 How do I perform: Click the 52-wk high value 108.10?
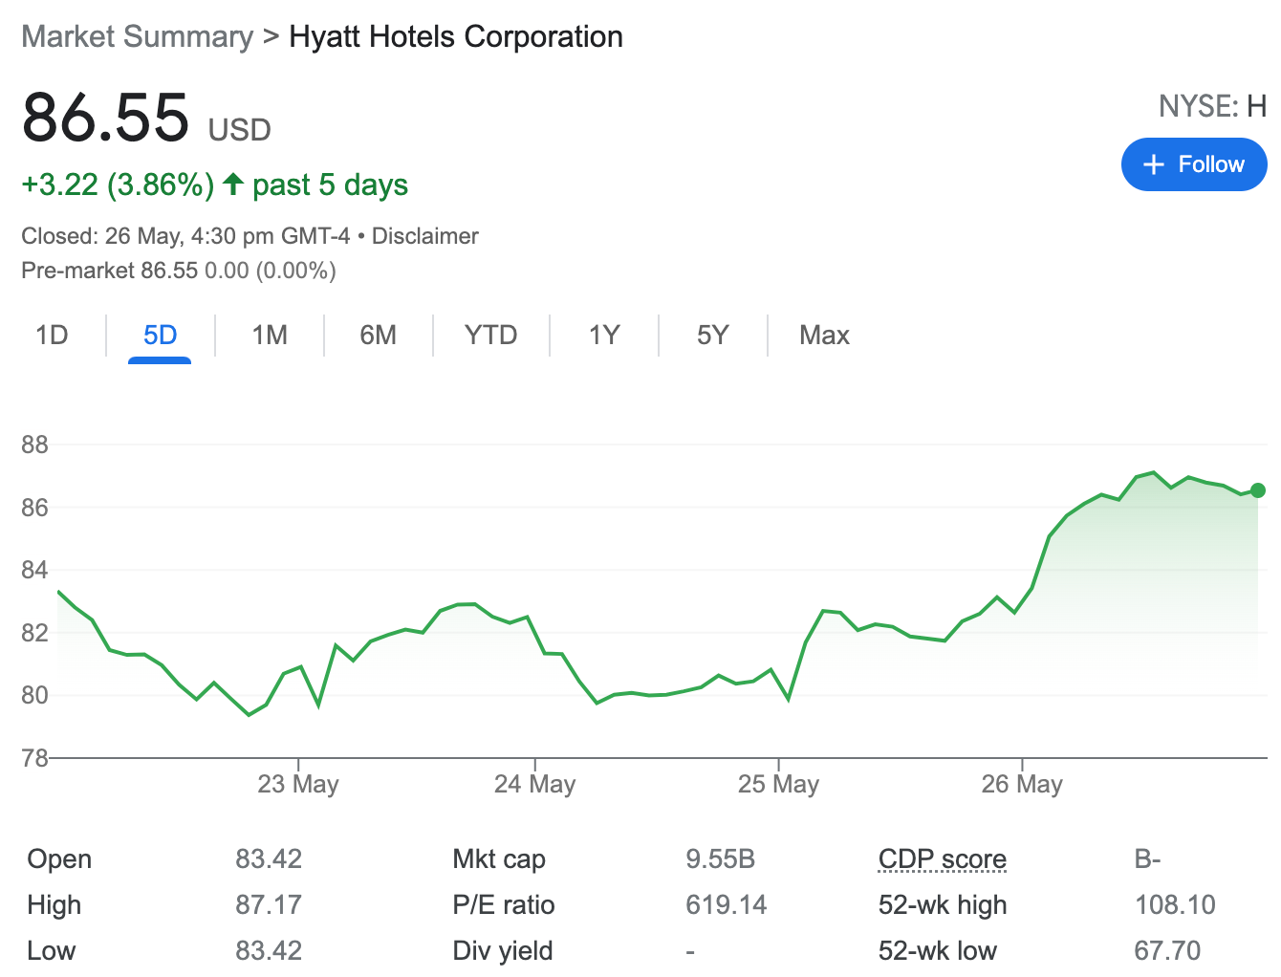click(x=1175, y=904)
